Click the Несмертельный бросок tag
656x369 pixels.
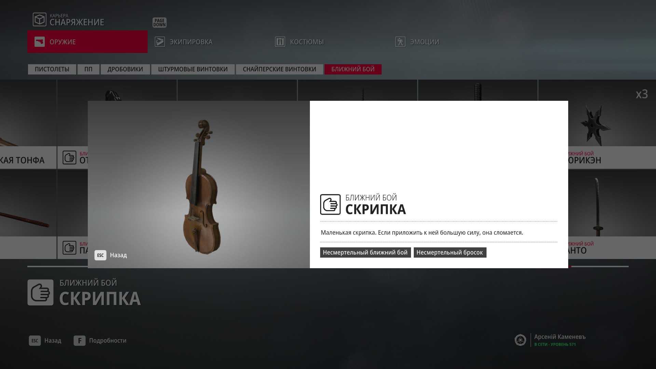coord(450,252)
